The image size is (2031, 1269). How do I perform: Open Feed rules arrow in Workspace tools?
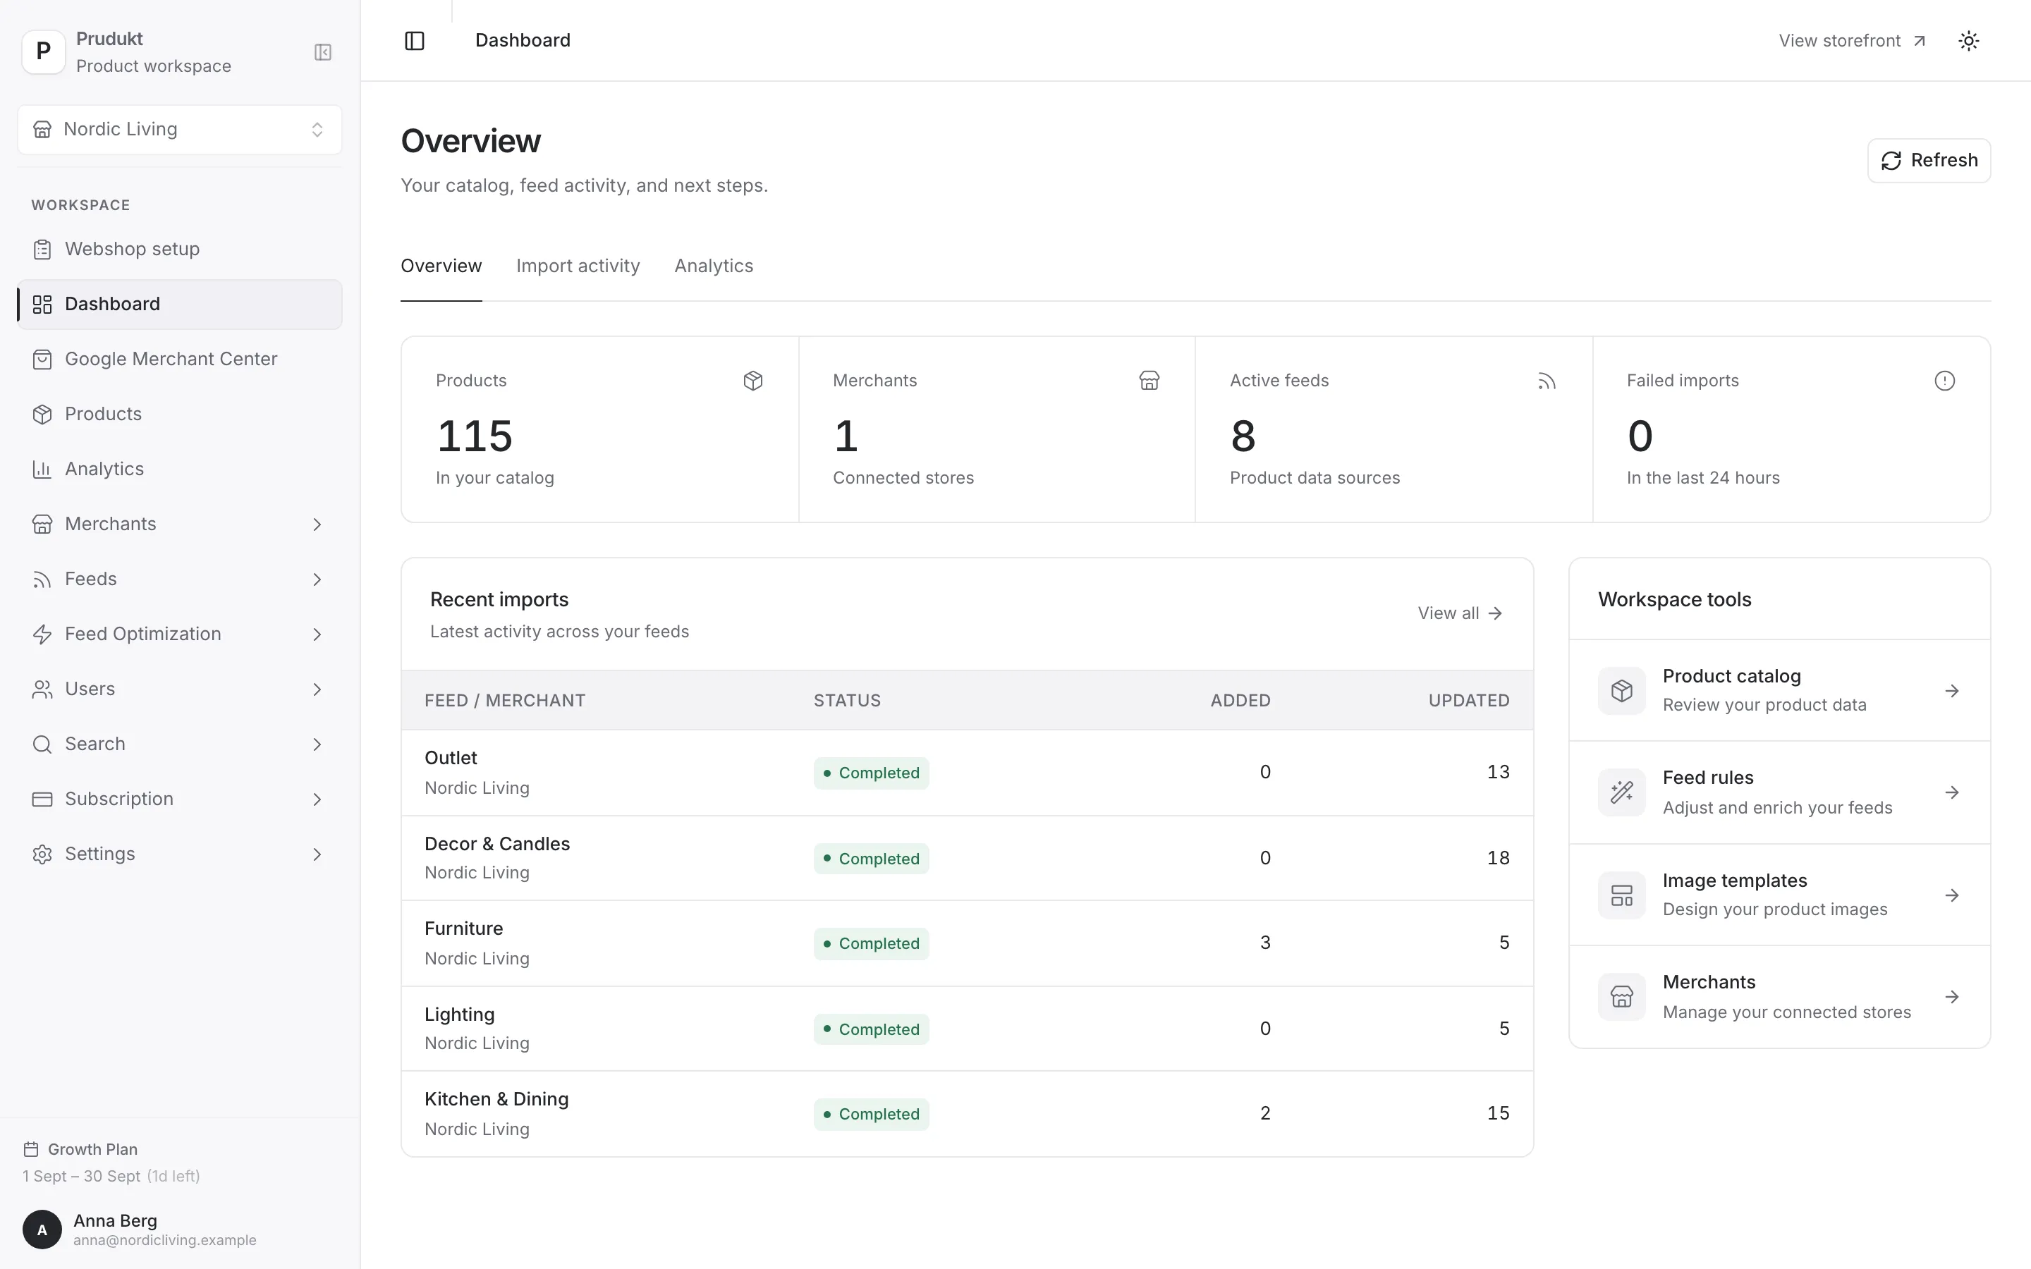(x=1951, y=792)
